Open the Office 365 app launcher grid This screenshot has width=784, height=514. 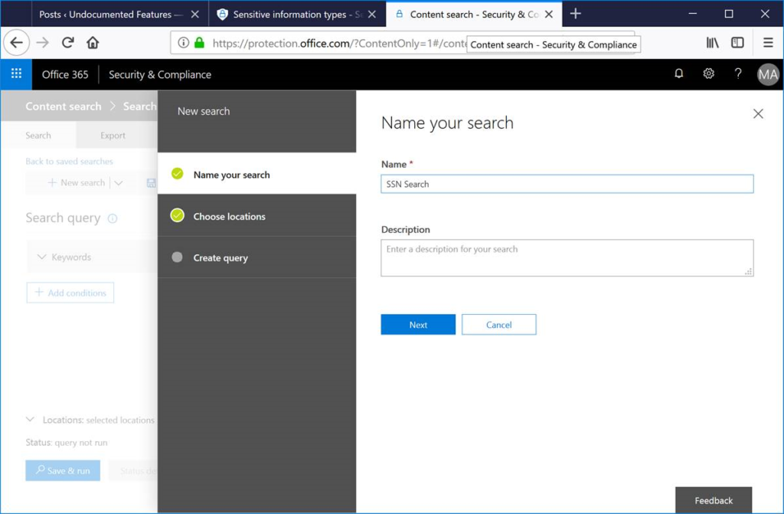pyautogui.click(x=15, y=74)
